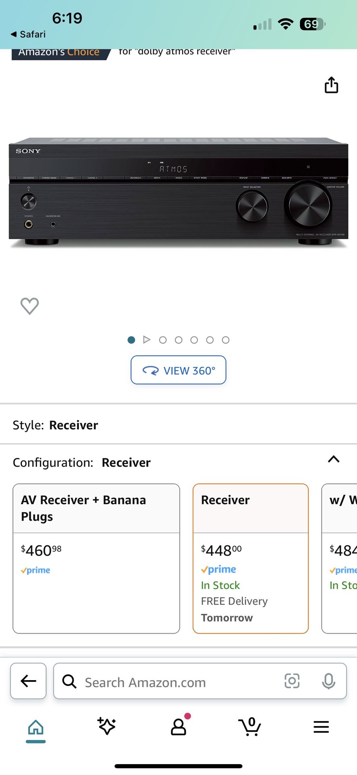The width and height of the screenshot is (357, 775).
Task: Tap the FREE Delivery Tomorrow link
Action: coord(234,609)
